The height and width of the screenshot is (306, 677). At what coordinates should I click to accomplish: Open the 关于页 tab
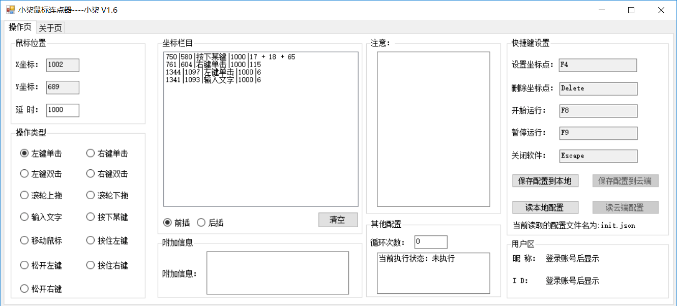pos(50,27)
